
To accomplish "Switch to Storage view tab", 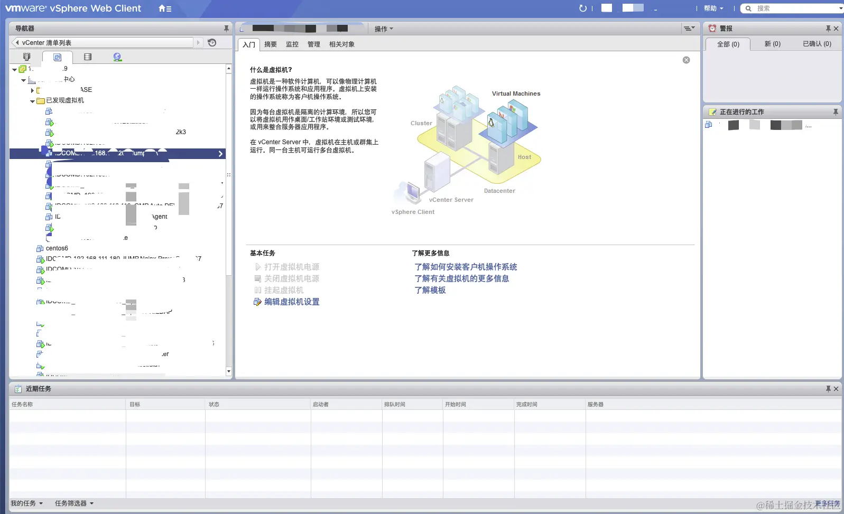I will pos(88,57).
